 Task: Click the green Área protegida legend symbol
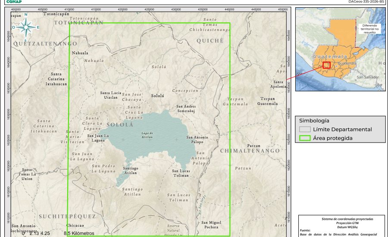coord(305,138)
